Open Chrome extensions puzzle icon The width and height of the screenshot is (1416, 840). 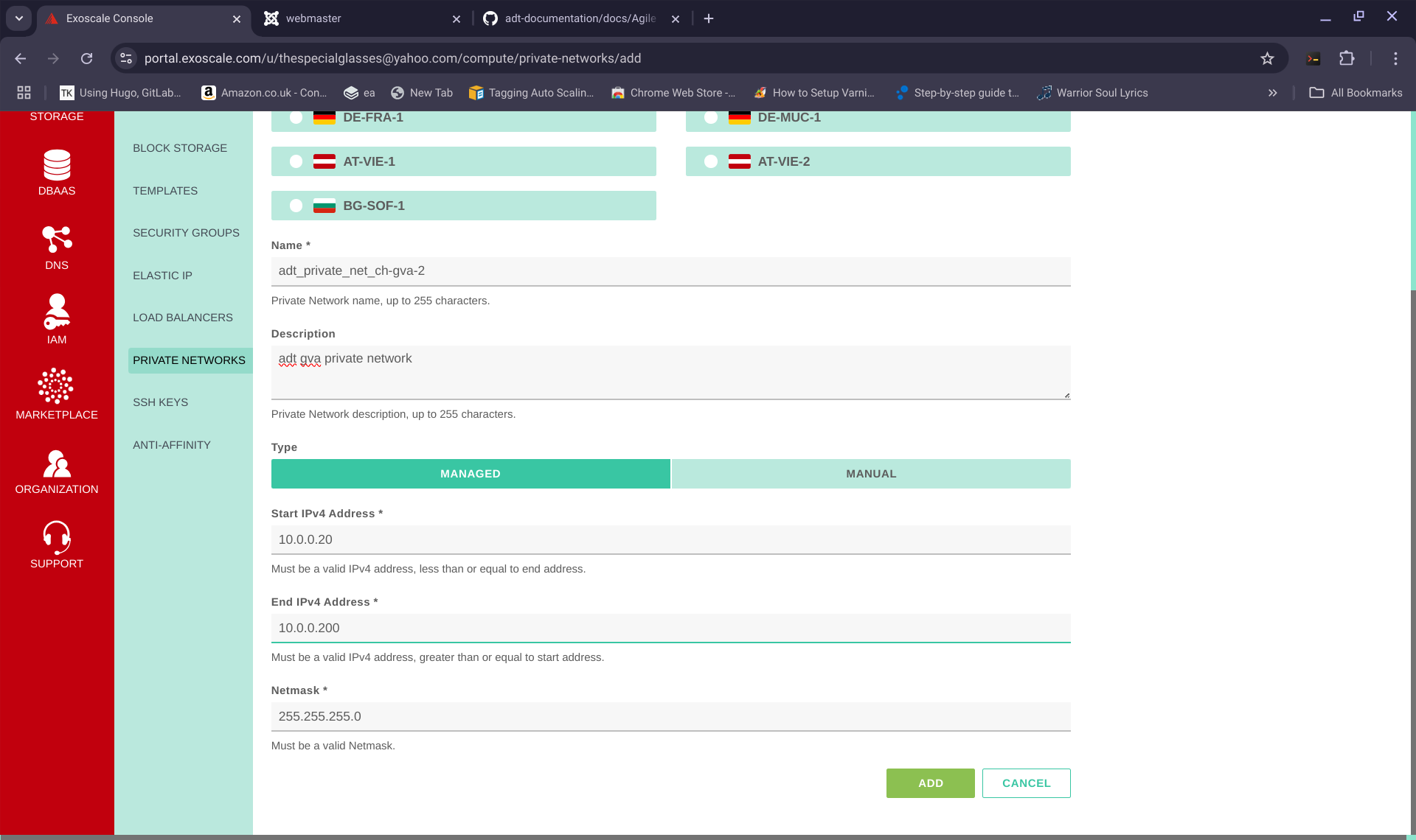[x=1347, y=58]
